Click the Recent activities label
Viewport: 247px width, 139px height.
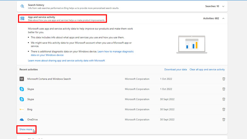point(29,69)
